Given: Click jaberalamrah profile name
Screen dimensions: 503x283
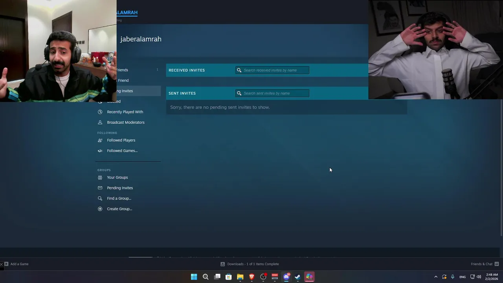Looking at the screenshot, I should [141, 39].
